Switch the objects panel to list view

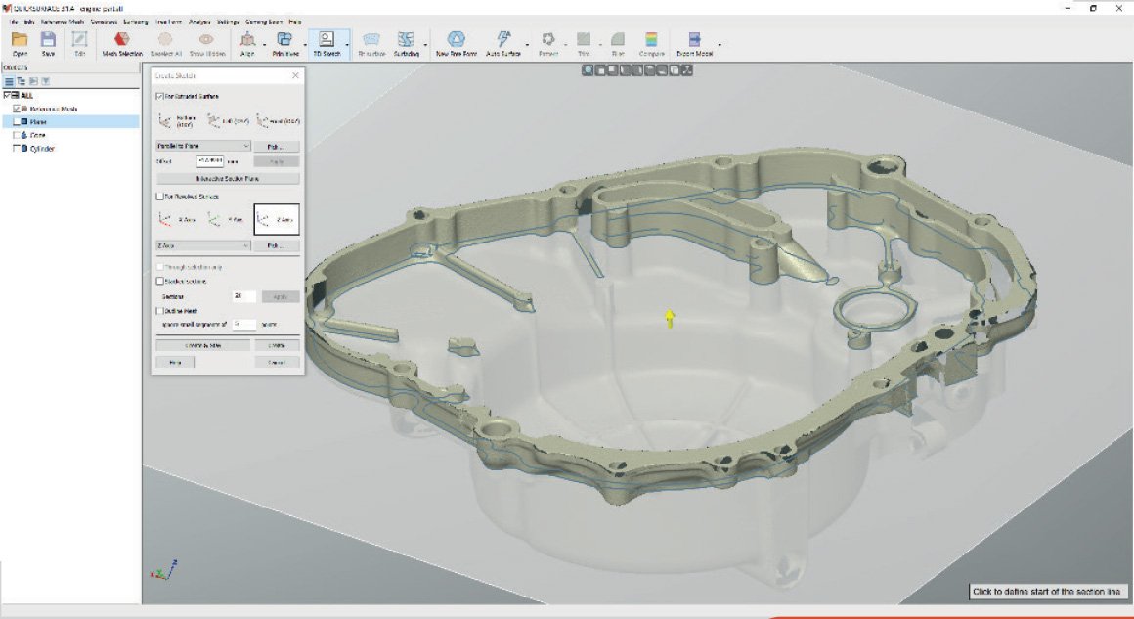pyautogui.click(x=10, y=82)
